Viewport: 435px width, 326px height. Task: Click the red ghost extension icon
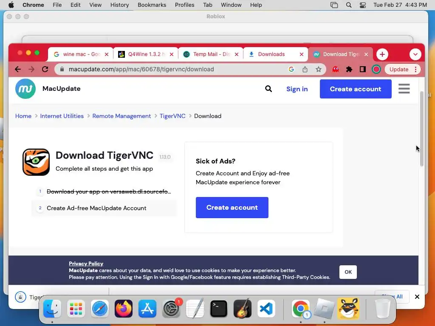(336, 69)
